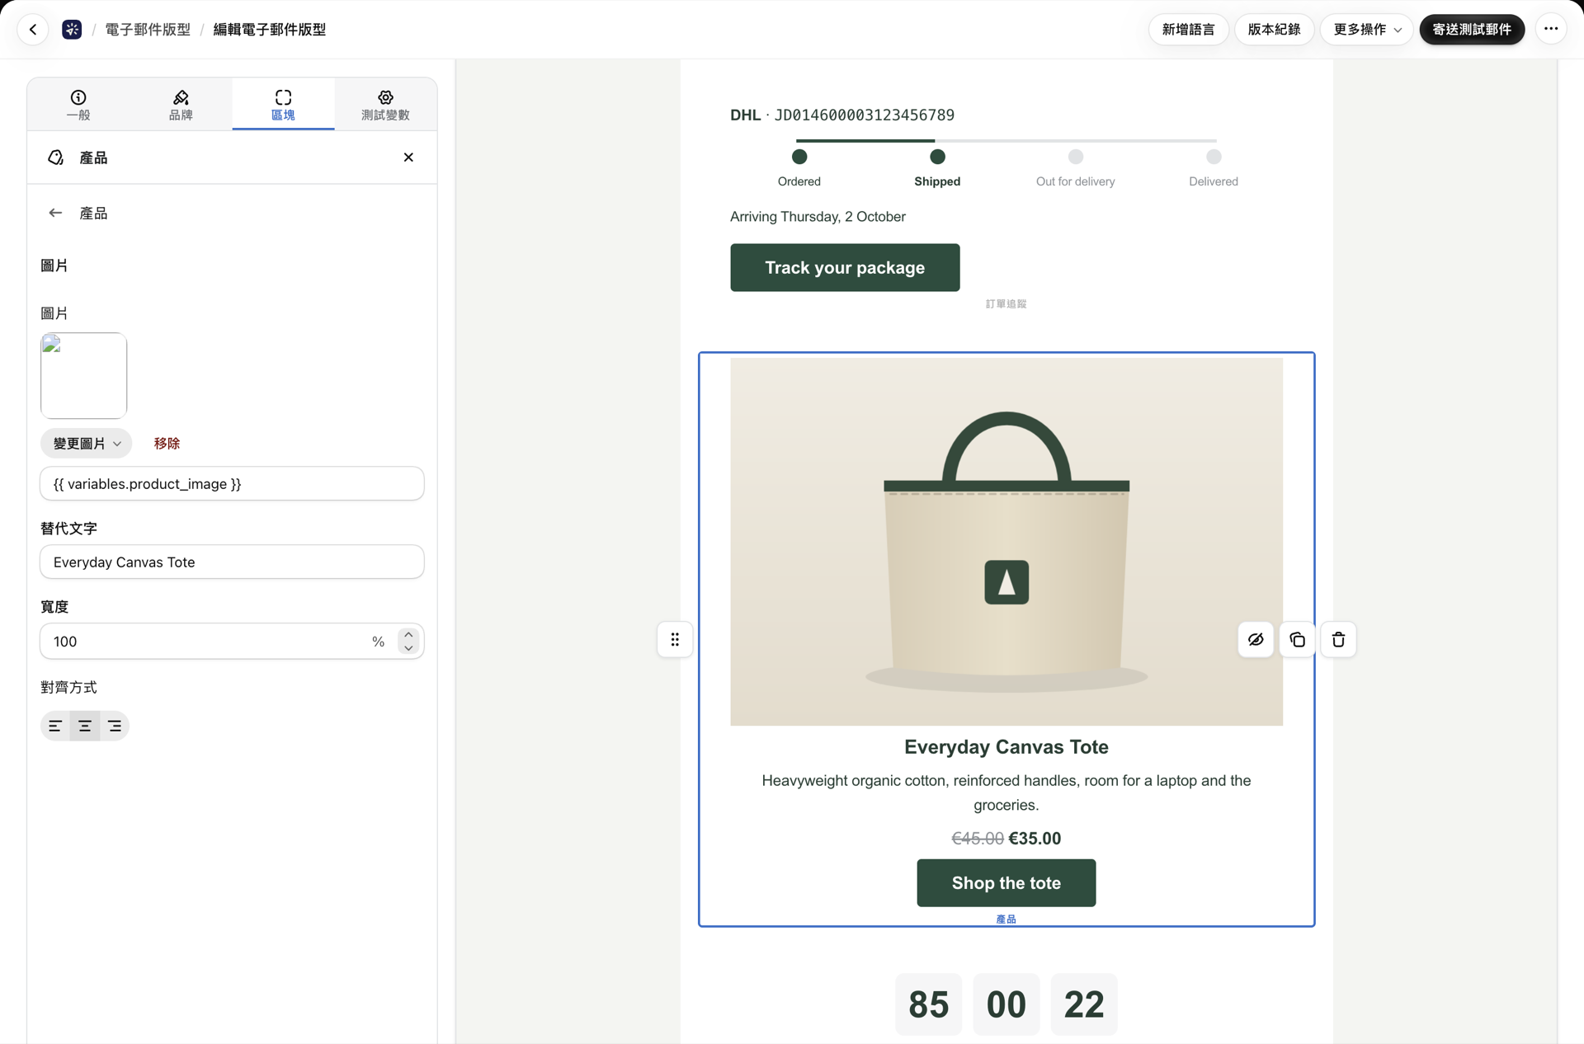
Task: Go back using the arrow beside 產品
Action: 55,213
